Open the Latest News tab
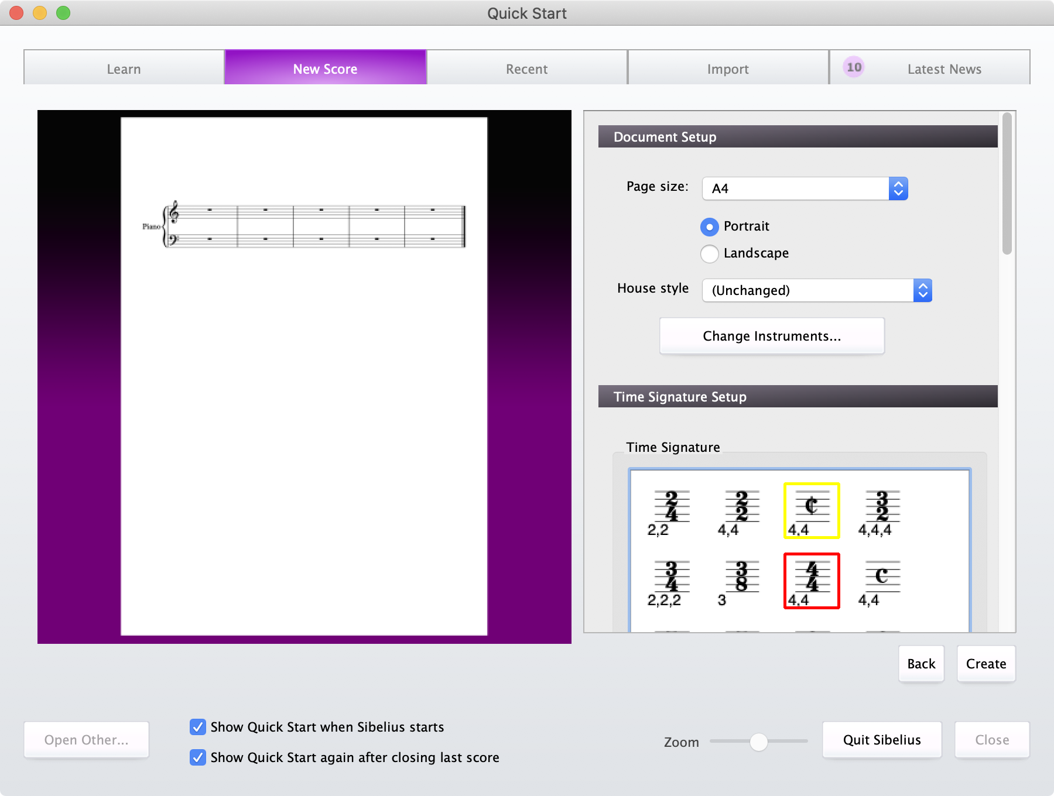This screenshot has width=1054, height=796. tap(930, 68)
